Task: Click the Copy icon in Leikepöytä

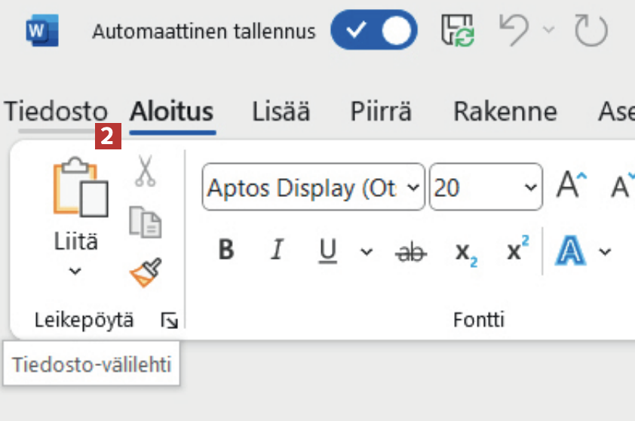Action: click(x=145, y=222)
